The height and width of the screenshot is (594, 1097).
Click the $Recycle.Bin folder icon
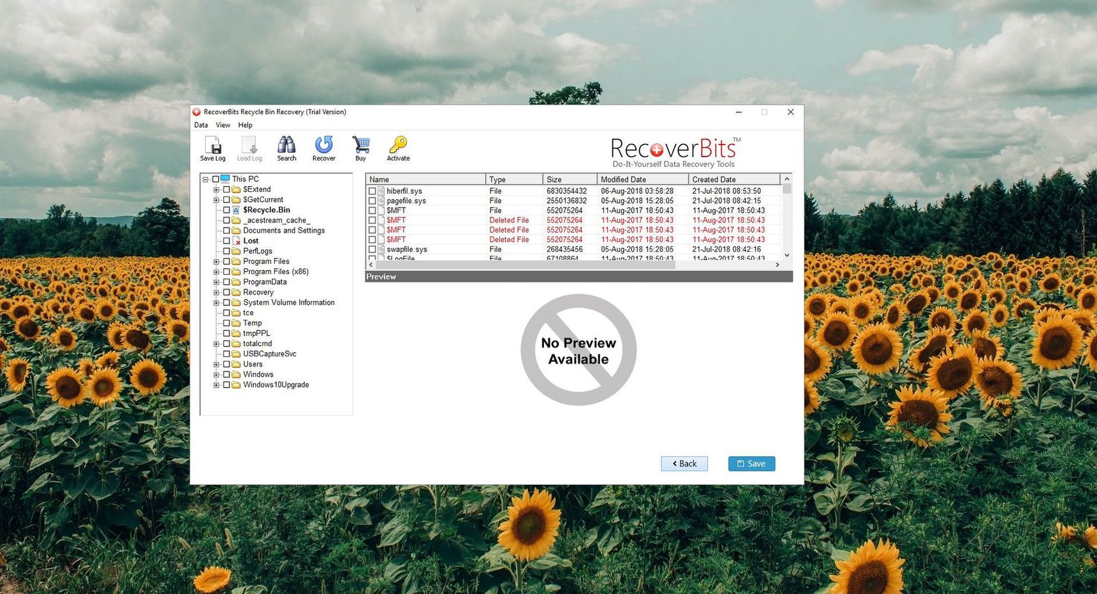[x=236, y=210]
